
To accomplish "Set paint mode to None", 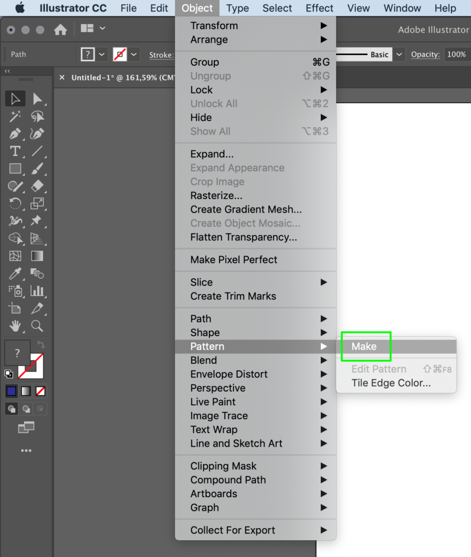I will point(40,391).
